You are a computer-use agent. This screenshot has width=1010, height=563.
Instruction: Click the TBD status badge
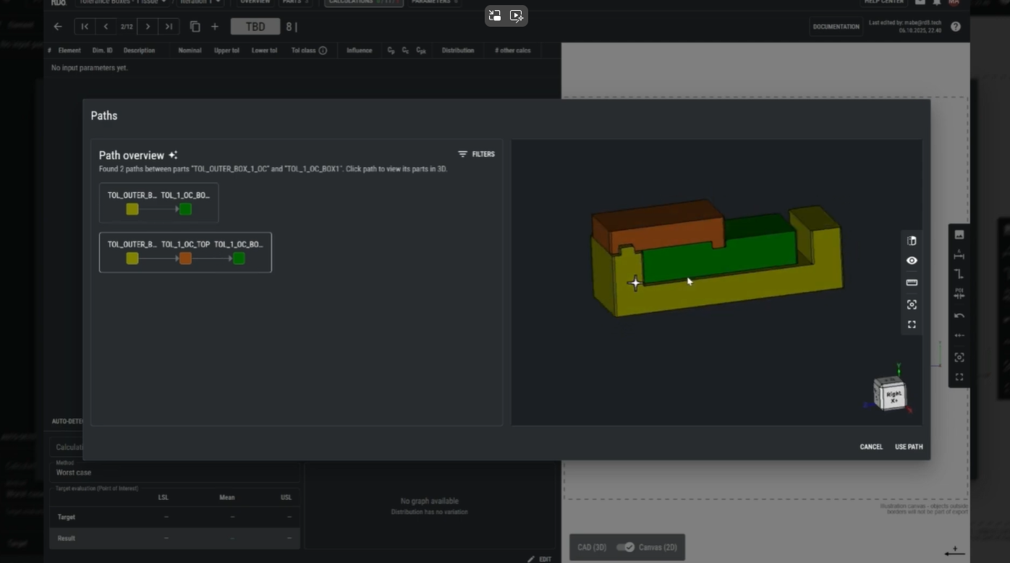(x=255, y=27)
